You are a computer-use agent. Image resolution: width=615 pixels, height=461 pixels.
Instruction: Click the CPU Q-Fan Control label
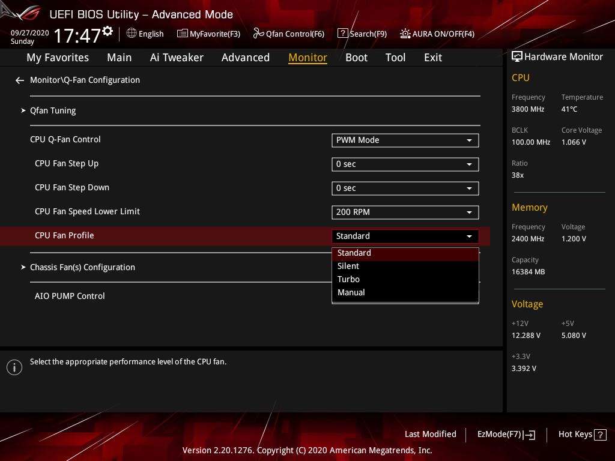tap(65, 139)
